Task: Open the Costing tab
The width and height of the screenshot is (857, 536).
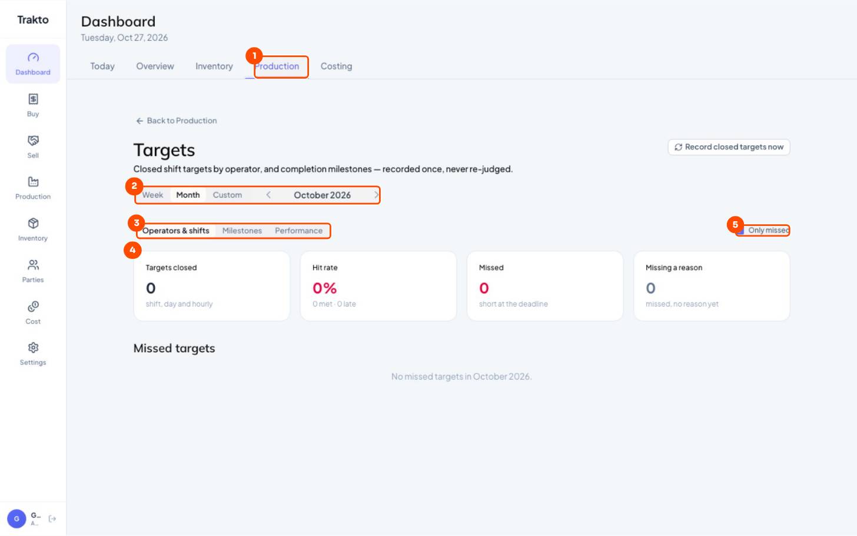Action: pos(336,66)
